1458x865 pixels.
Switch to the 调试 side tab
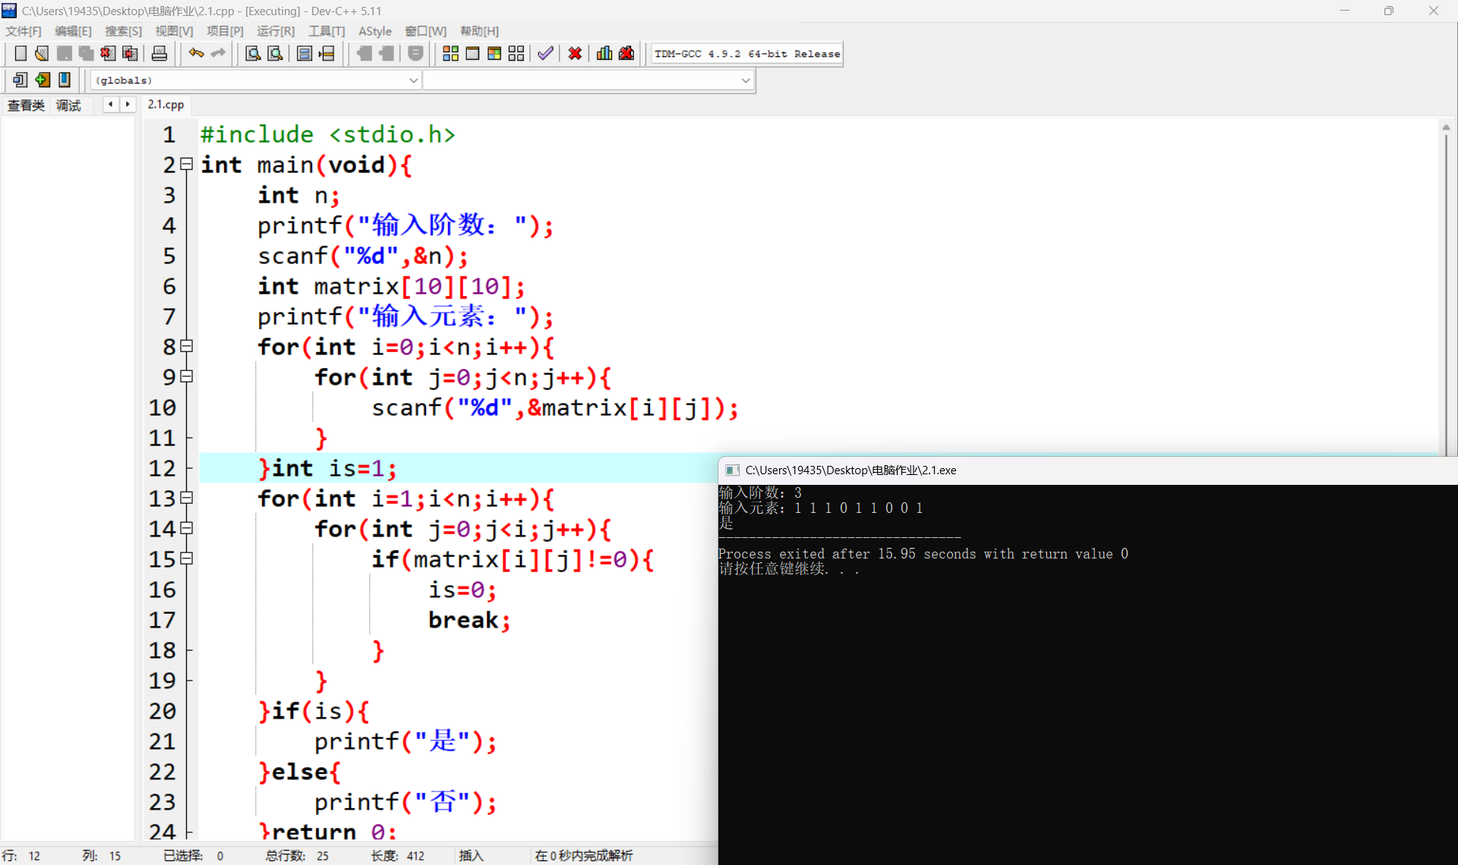click(68, 105)
